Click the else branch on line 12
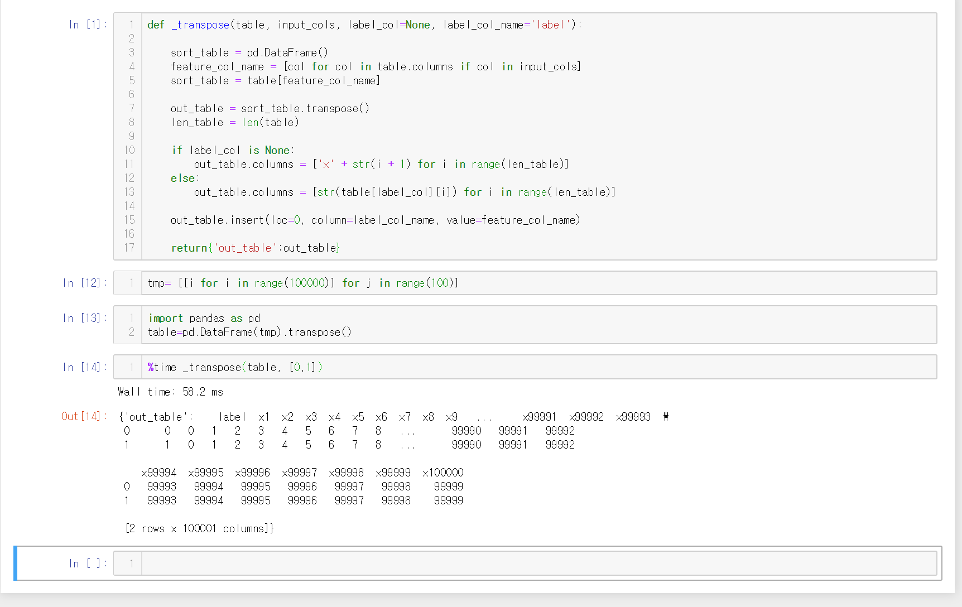This screenshot has height=607, width=962. tap(184, 178)
